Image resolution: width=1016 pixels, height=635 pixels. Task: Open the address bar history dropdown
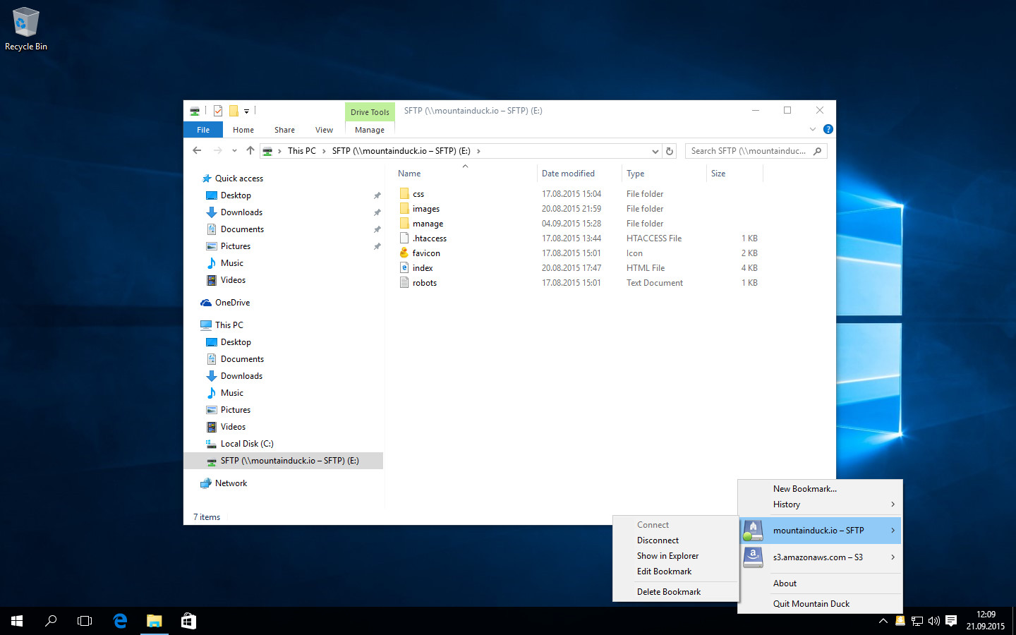point(655,151)
